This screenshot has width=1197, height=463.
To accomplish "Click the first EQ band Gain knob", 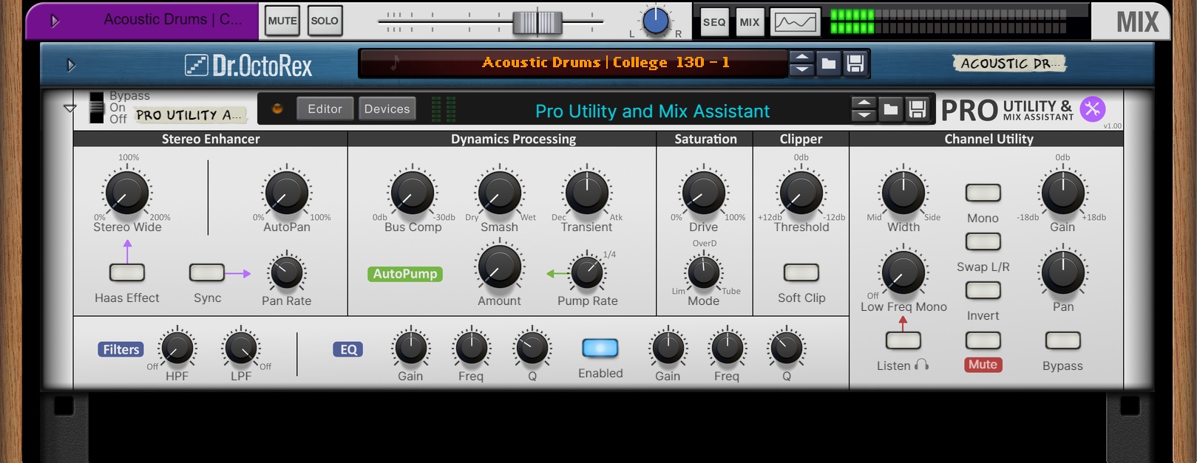I will (411, 348).
